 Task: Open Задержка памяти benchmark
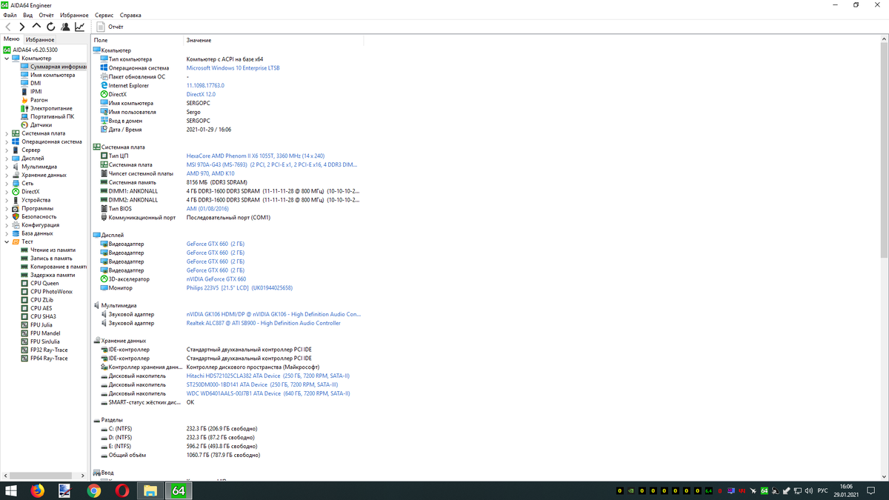tap(53, 275)
